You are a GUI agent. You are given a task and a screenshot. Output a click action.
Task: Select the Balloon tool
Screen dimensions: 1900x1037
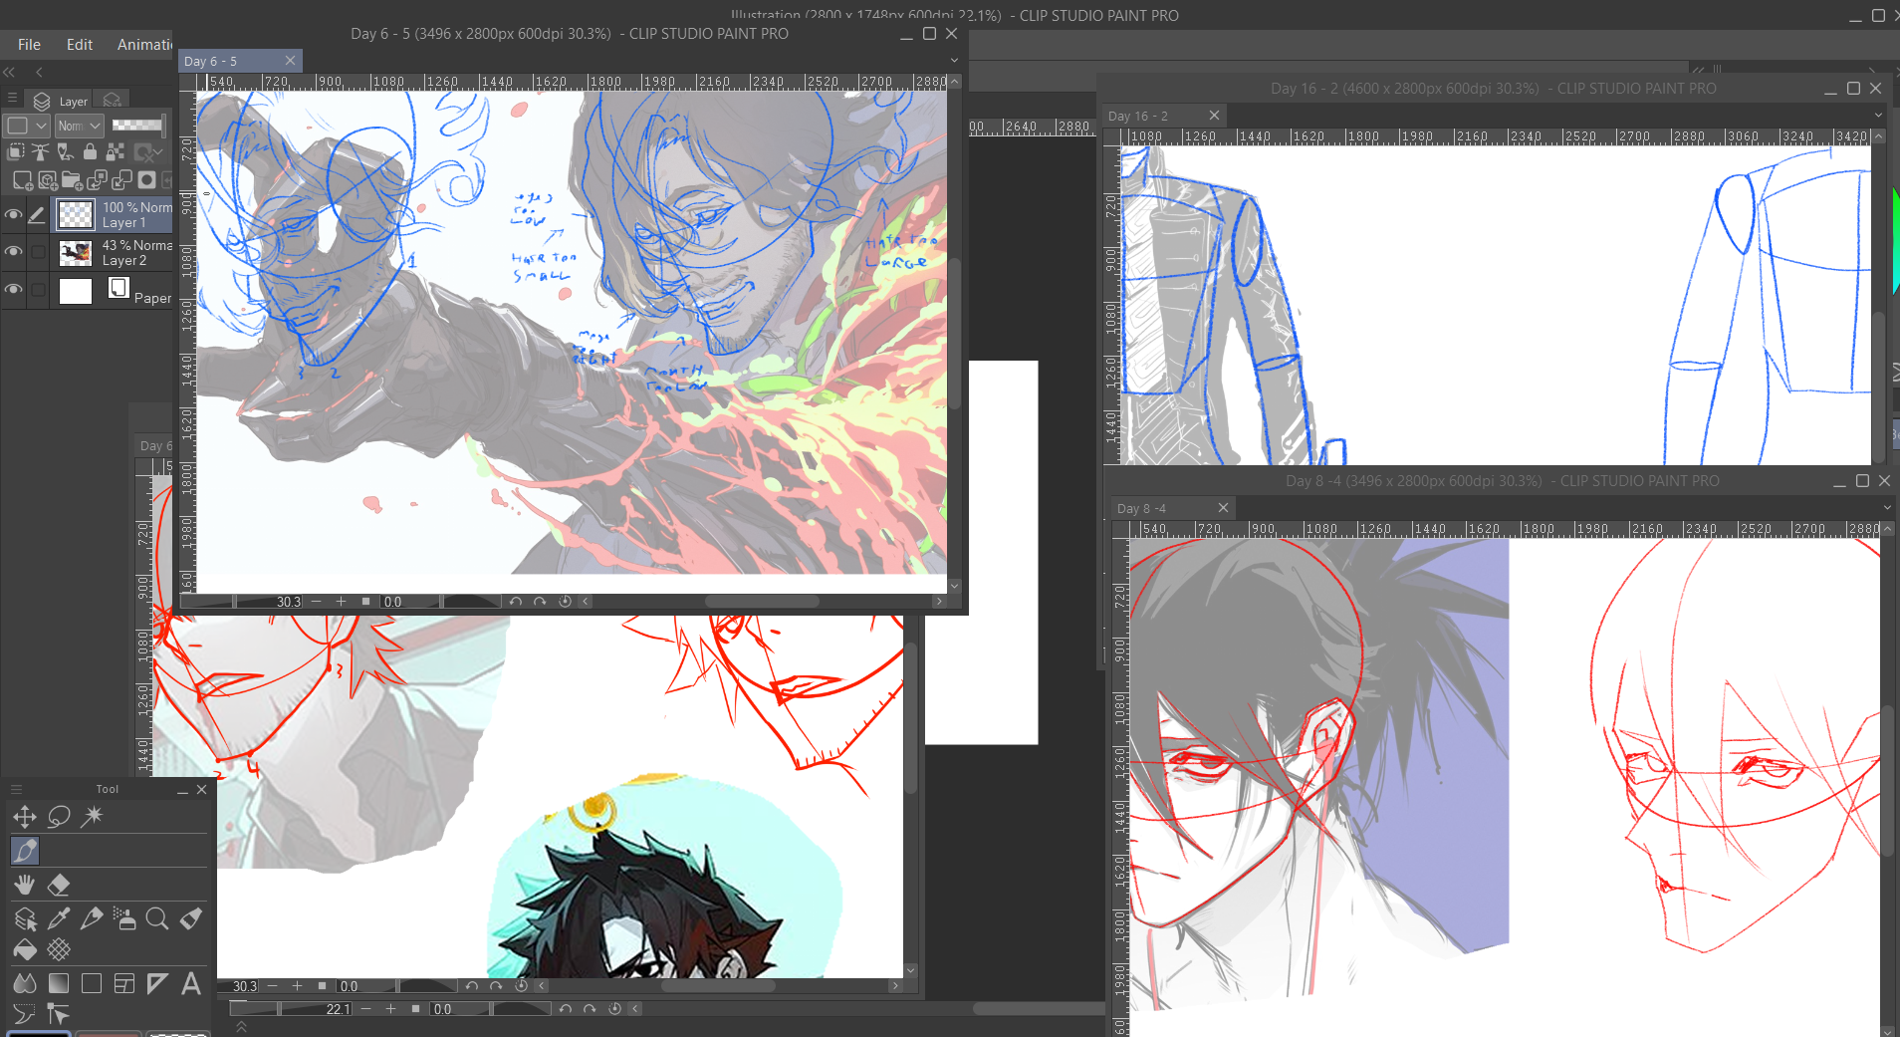pos(25,1014)
